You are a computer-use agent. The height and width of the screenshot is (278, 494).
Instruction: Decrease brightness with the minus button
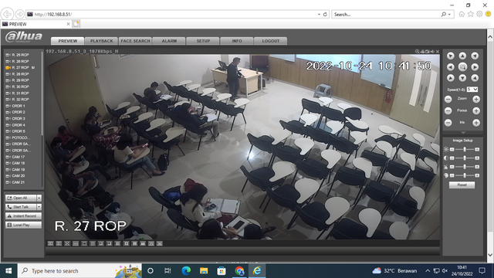tap(452, 149)
